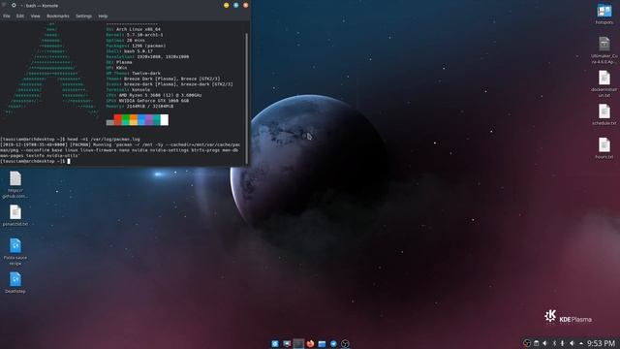
Task: Click the 'head -n1 /var/log/pacman.log' command line
Action: (x=70, y=140)
